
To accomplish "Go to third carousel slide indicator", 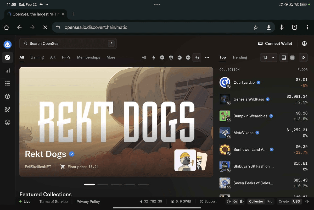I will [116, 185].
